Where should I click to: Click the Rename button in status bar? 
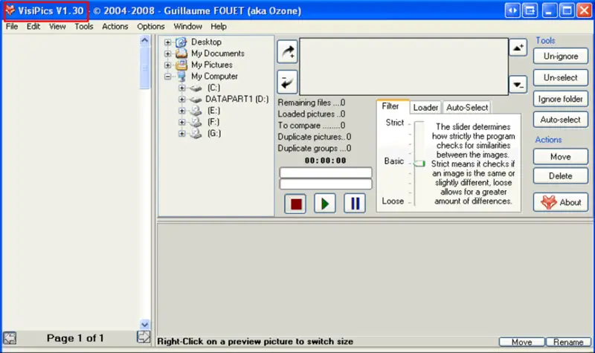pos(568,342)
